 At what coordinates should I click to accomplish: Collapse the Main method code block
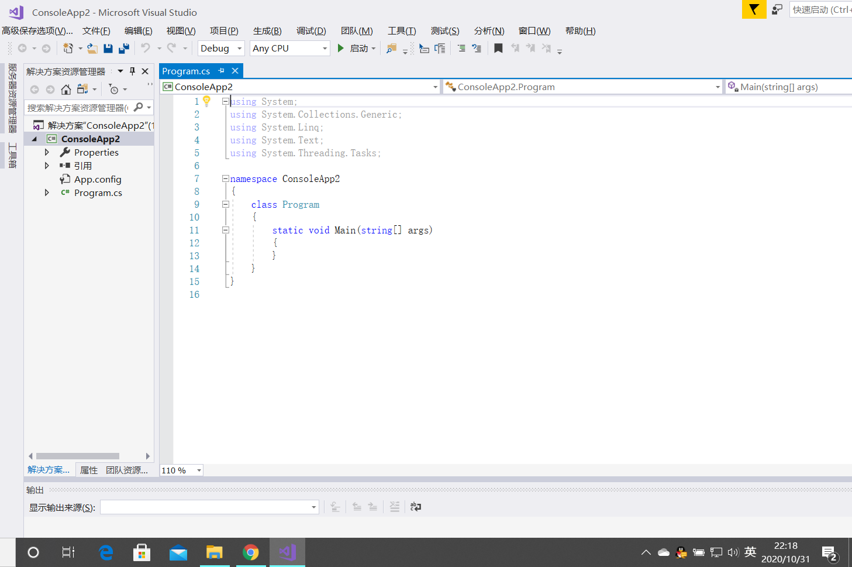click(x=225, y=230)
